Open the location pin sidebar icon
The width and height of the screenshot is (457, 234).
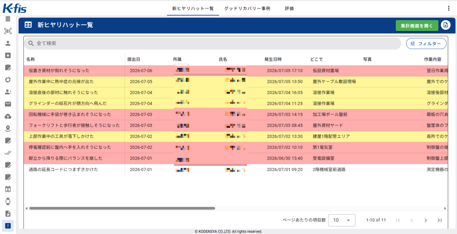pyautogui.click(x=8, y=128)
